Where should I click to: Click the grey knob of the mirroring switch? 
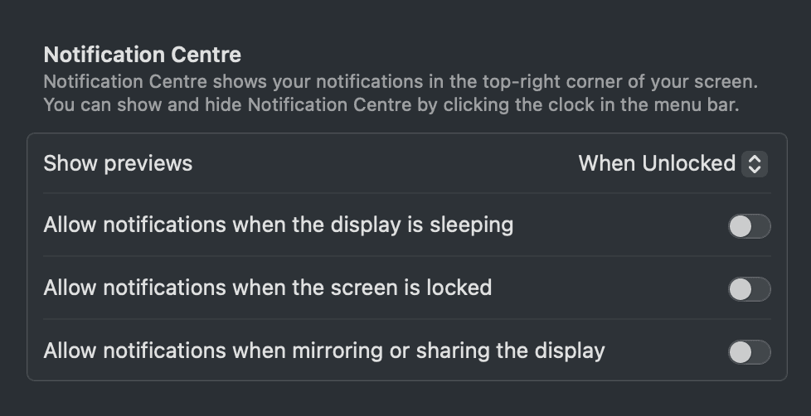(x=741, y=351)
